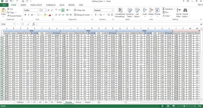203x108 pixels.
Task: Toggle Wrap Text
Action: [79, 10]
